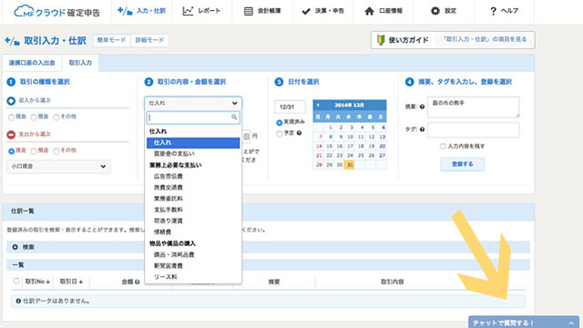
Task: Click the 登録する button
Action: 463,164
